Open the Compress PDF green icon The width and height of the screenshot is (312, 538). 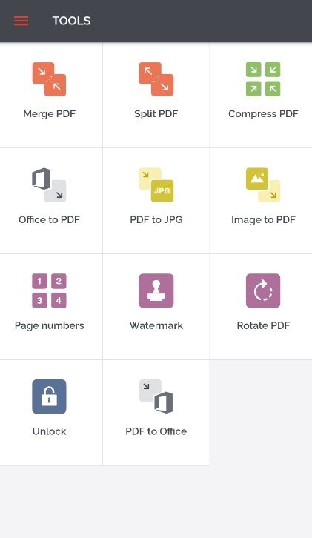coord(263,79)
